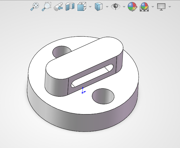Expand the View Settings dropdown arrow
The height and width of the screenshot is (148, 180).
pyautogui.click(x=170, y=7)
